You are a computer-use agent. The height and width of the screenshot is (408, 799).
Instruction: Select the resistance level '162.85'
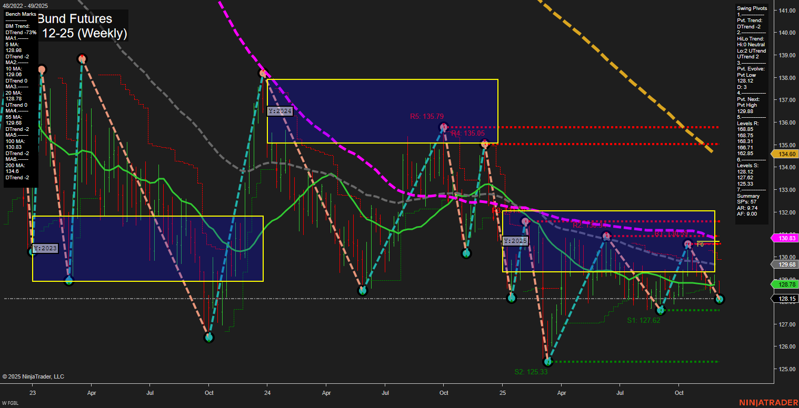tap(745, 154)
